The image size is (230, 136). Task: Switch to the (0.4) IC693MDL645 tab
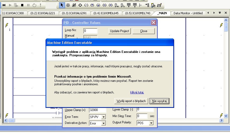coord(106,13)
